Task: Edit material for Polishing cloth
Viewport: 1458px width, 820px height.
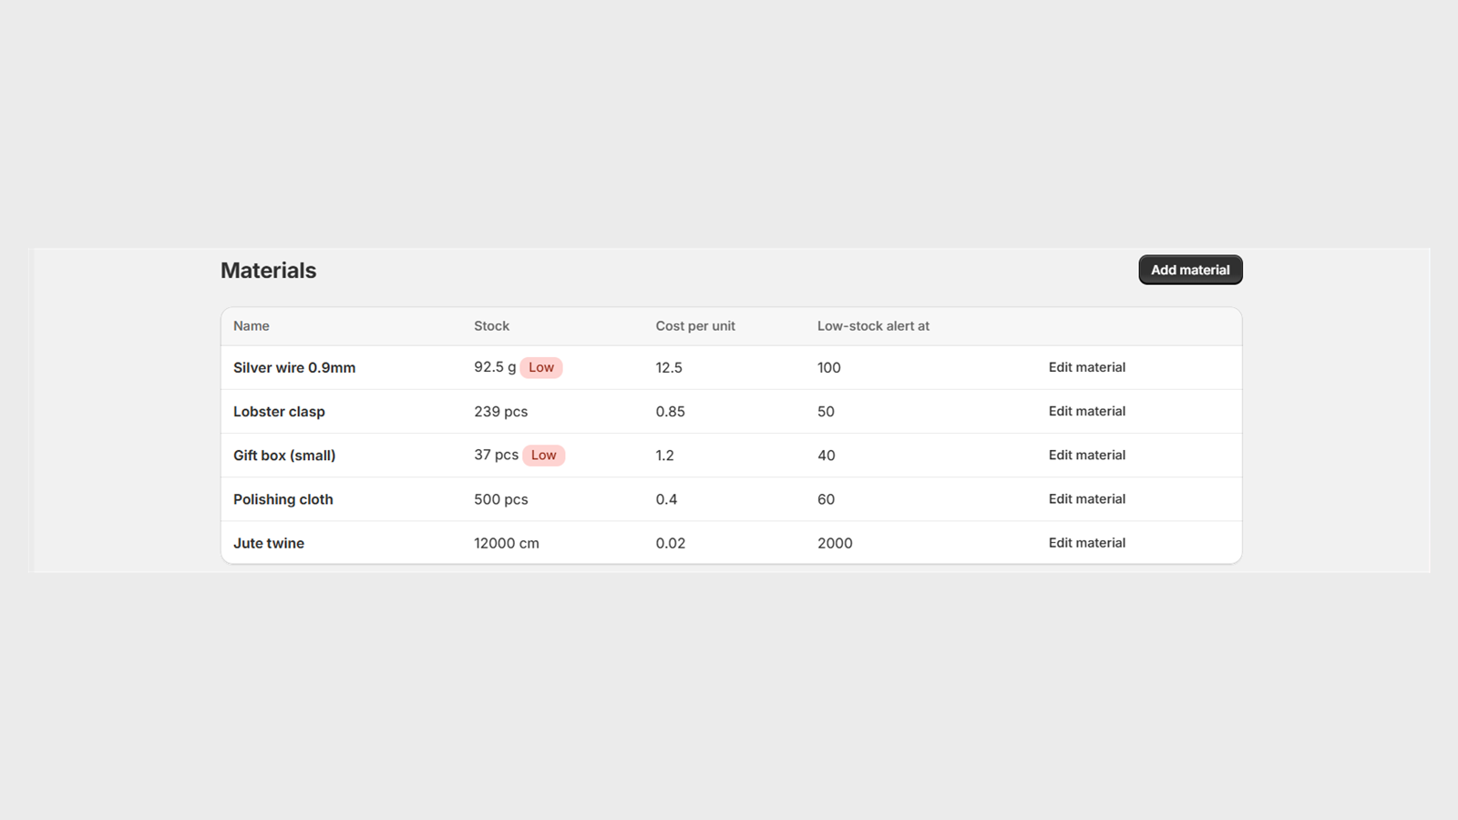Action: pos(1086,498)
